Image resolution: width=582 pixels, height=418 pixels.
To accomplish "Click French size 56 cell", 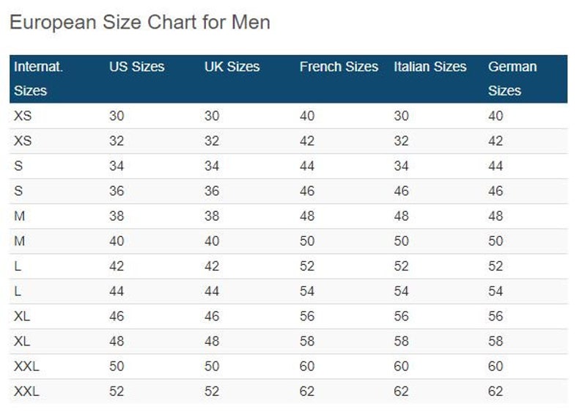I will click(x=307, y=316).
